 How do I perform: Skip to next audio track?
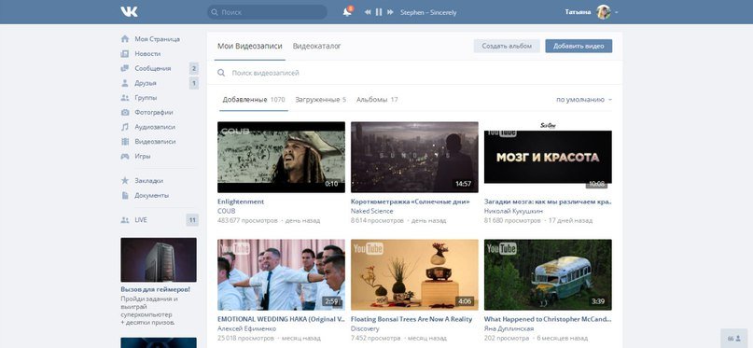[x=390, y=12]
